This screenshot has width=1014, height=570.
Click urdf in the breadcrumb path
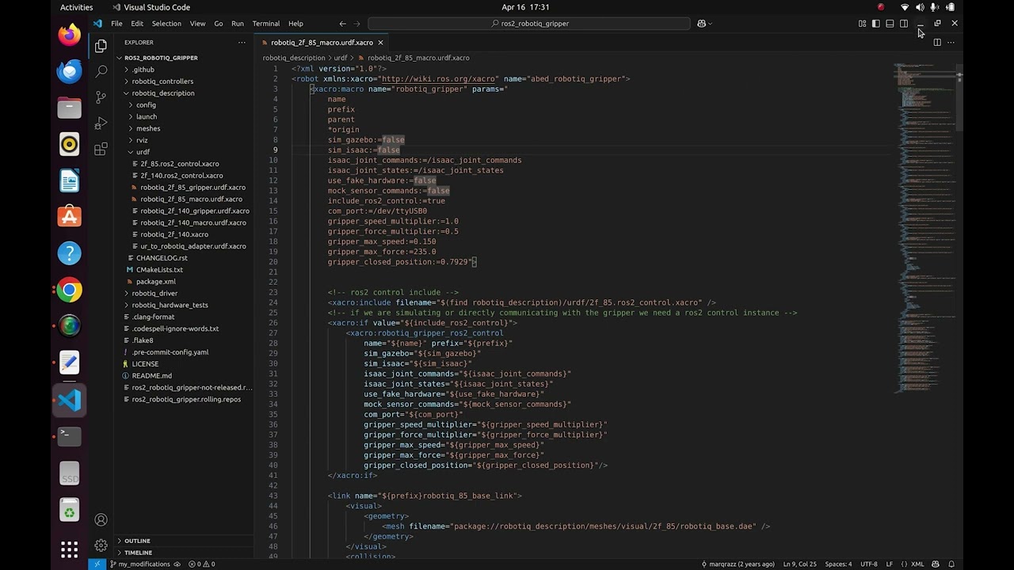pos(341,58)
